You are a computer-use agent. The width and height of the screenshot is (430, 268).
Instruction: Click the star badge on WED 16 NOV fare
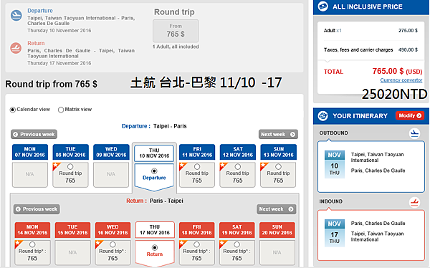tap(99, 244)
